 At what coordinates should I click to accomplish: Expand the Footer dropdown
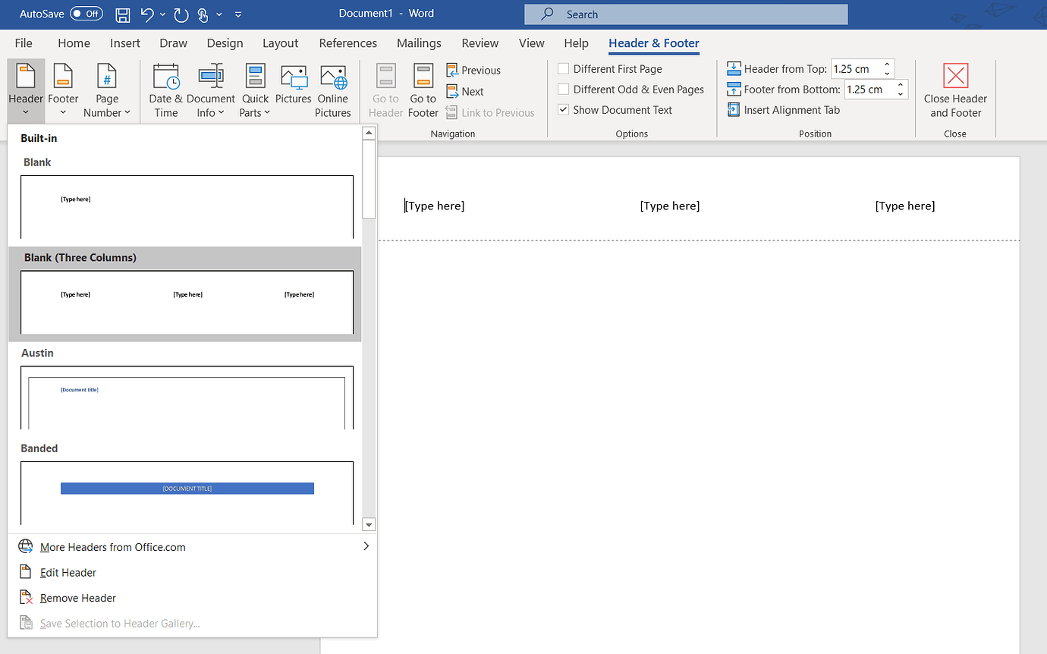click(x=63, y=112)
